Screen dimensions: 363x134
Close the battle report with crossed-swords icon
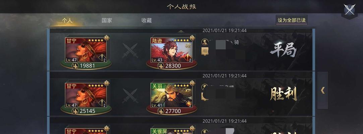tap(349, 9)
